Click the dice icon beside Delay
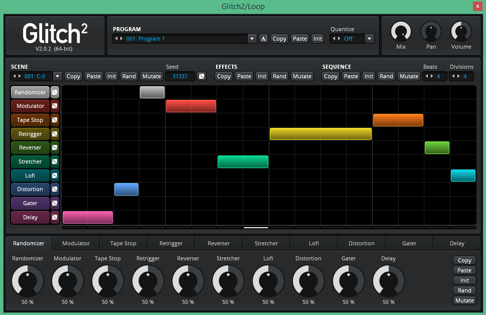This screenshot has width=486, height=315. (55, 217)
